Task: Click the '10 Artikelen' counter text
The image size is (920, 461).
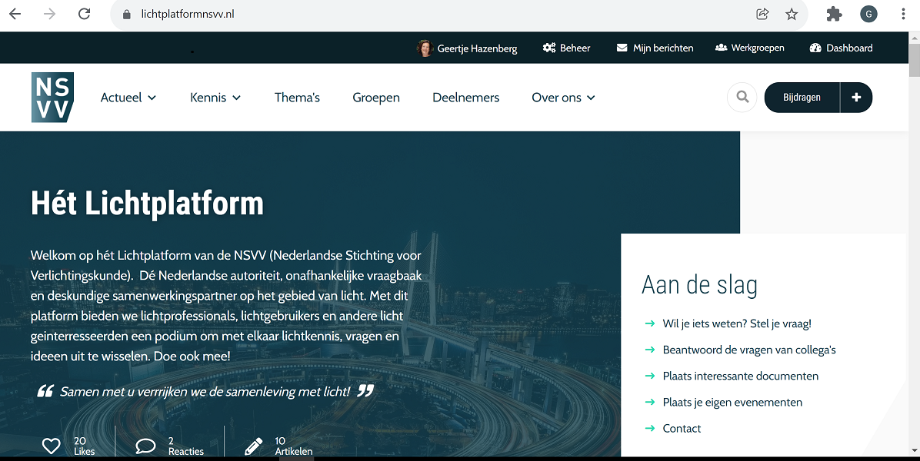Action: click(293, 446)
